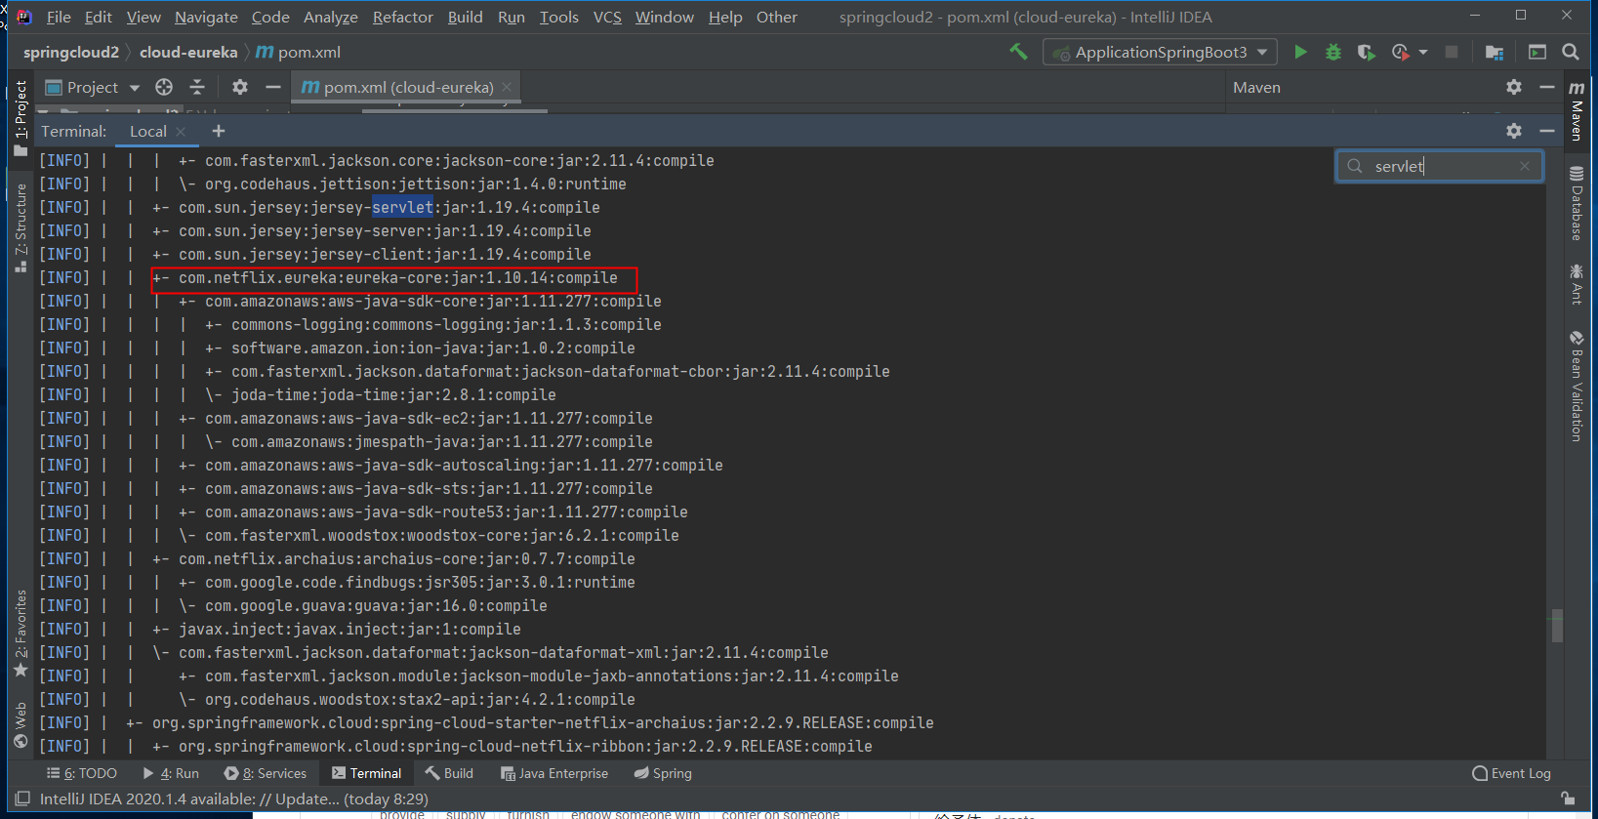Click the highlighted servlet match in terminal output
Screen dimensions: 1598x819
[402, 207]
